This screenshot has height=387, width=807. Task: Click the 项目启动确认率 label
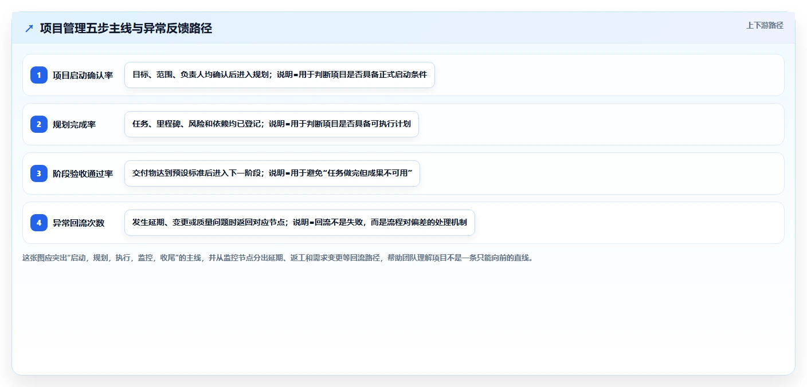[x=83, y=75]
